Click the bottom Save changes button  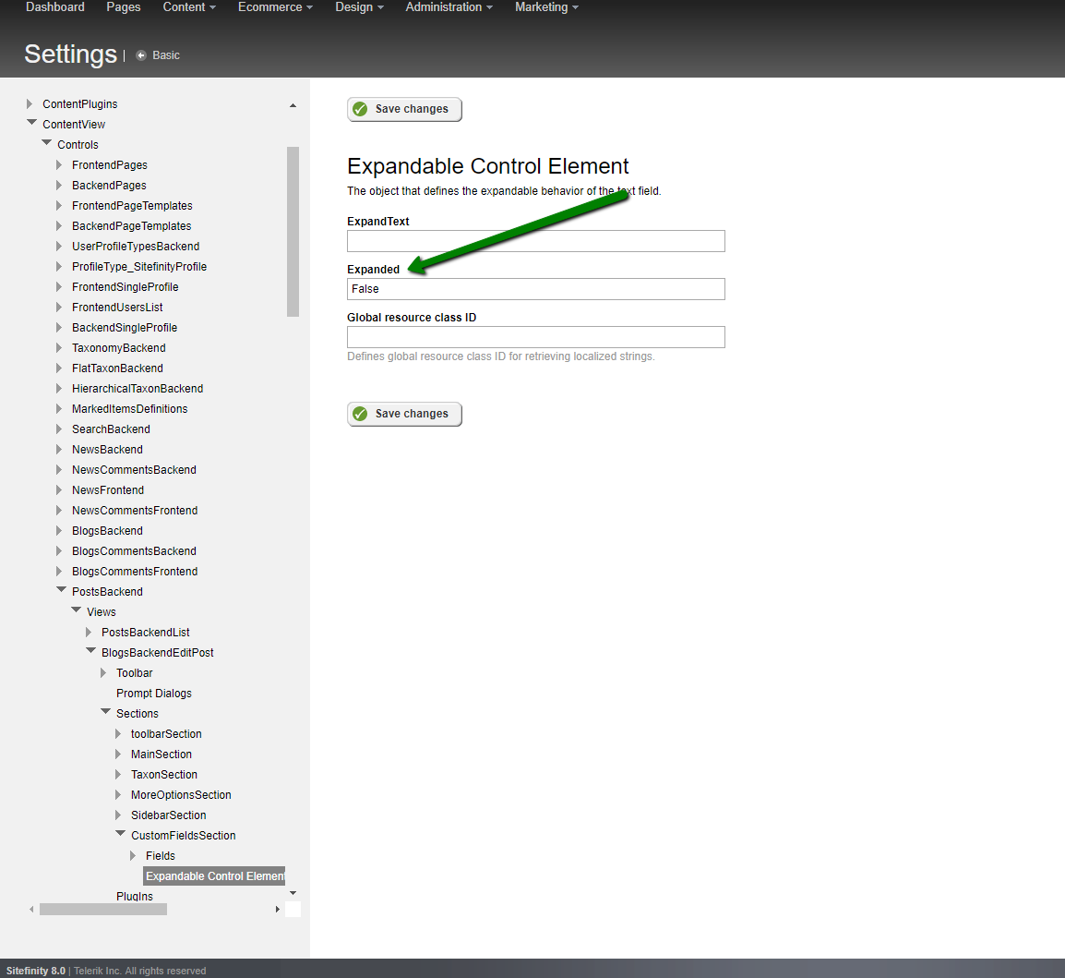tap(405, 414)
